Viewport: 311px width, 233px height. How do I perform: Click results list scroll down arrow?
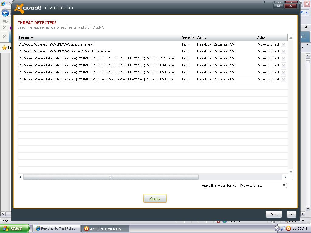click(x=291, y=172)
